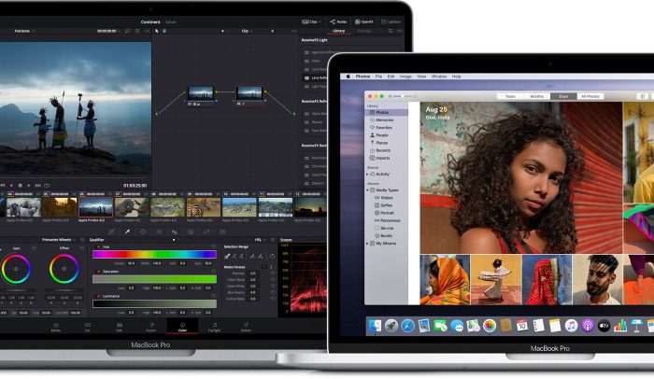Toggle the OpenFX panel button
The width and height of the screenshot is (654, 379).
pyautogui.click(x=364, y=21)
